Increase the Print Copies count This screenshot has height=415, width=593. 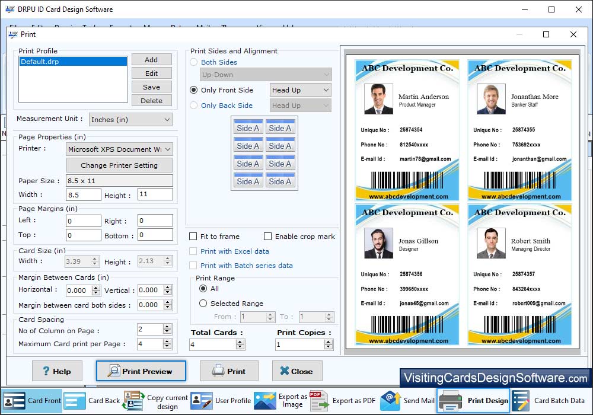(x=329, y=342)
